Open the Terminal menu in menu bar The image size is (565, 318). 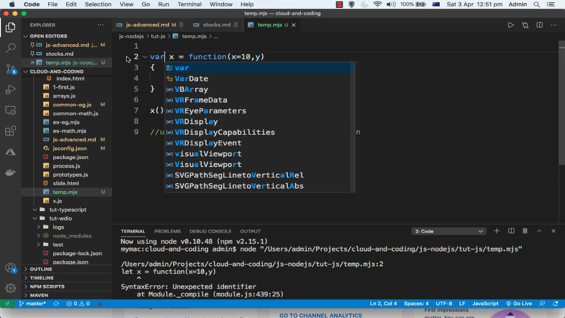coord(189,4)
